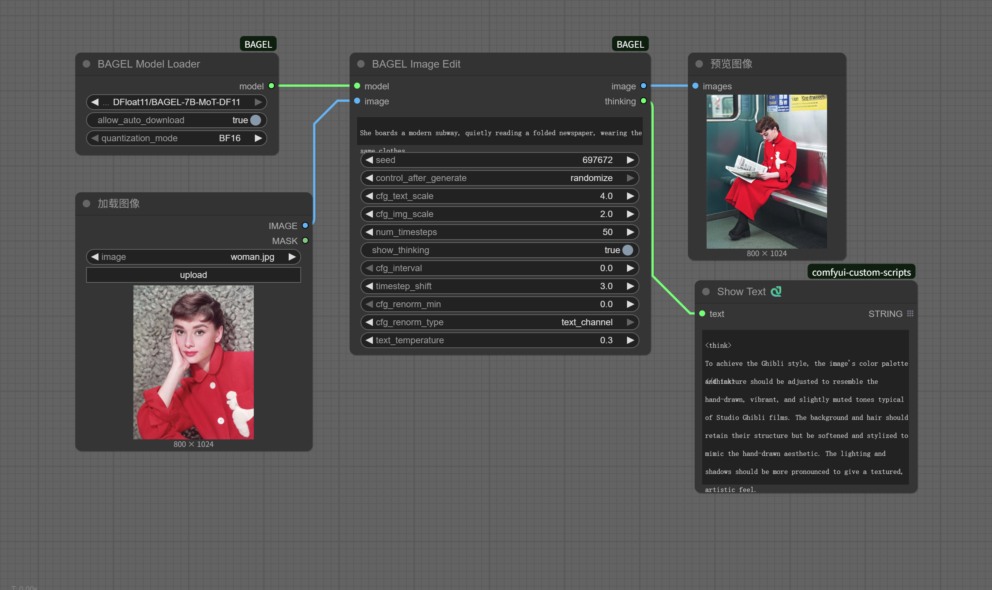Click the 加载图像 title
Screen dimensions: 992x590
118,204
